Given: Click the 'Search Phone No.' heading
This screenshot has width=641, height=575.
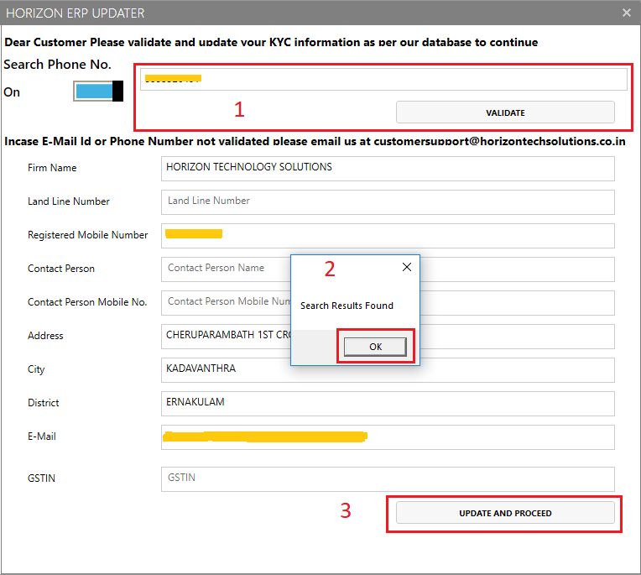Looking at the screenshot, I should click(57, 64).
